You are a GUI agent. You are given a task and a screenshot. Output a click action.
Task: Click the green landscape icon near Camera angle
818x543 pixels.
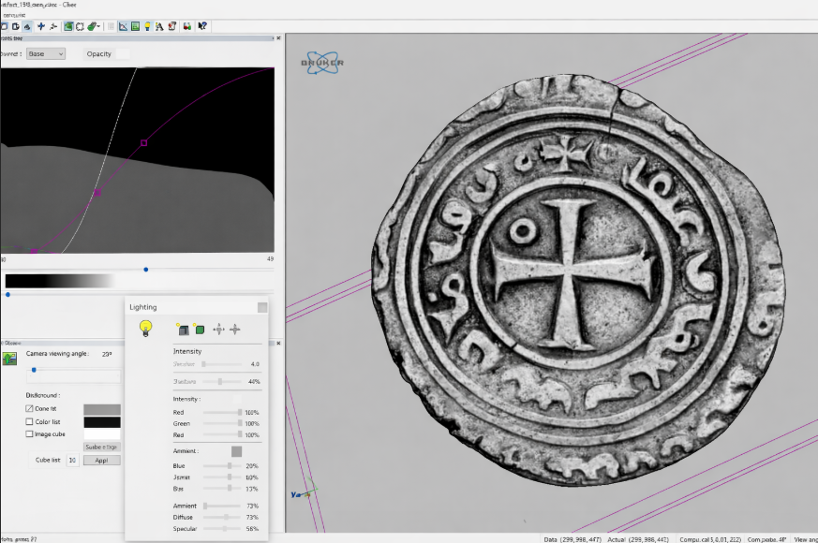[10, 357]
